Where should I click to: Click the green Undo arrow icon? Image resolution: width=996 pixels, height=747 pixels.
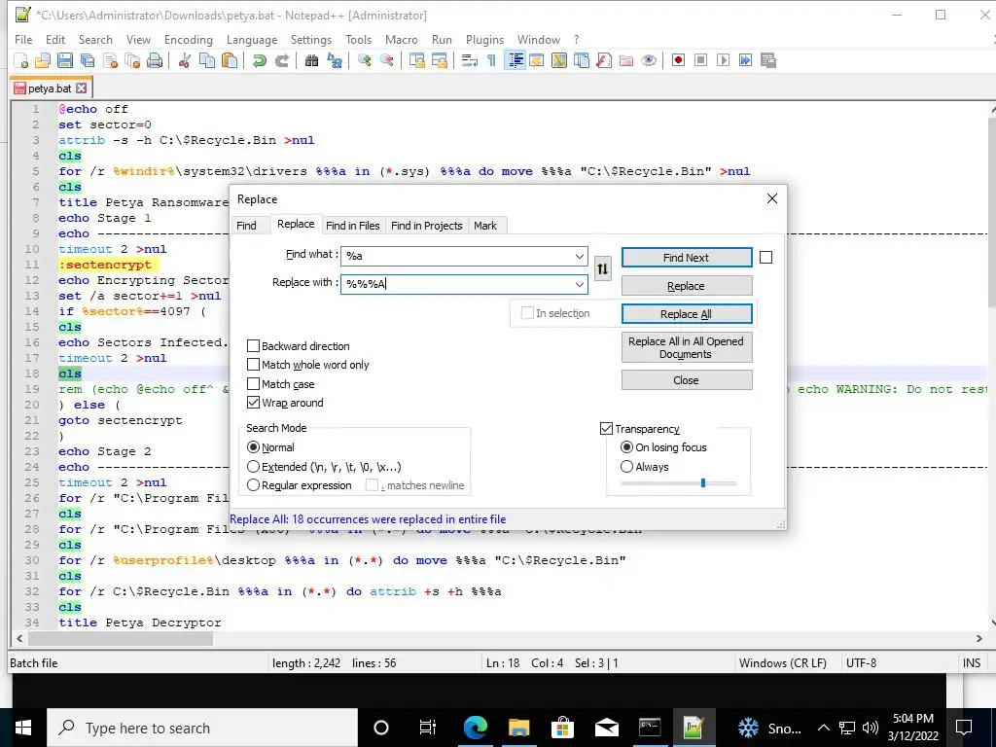[x=259, y=61]
